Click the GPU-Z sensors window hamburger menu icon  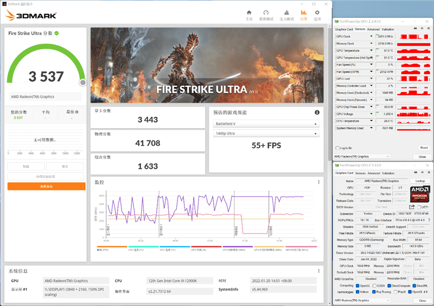coord(429,29)
